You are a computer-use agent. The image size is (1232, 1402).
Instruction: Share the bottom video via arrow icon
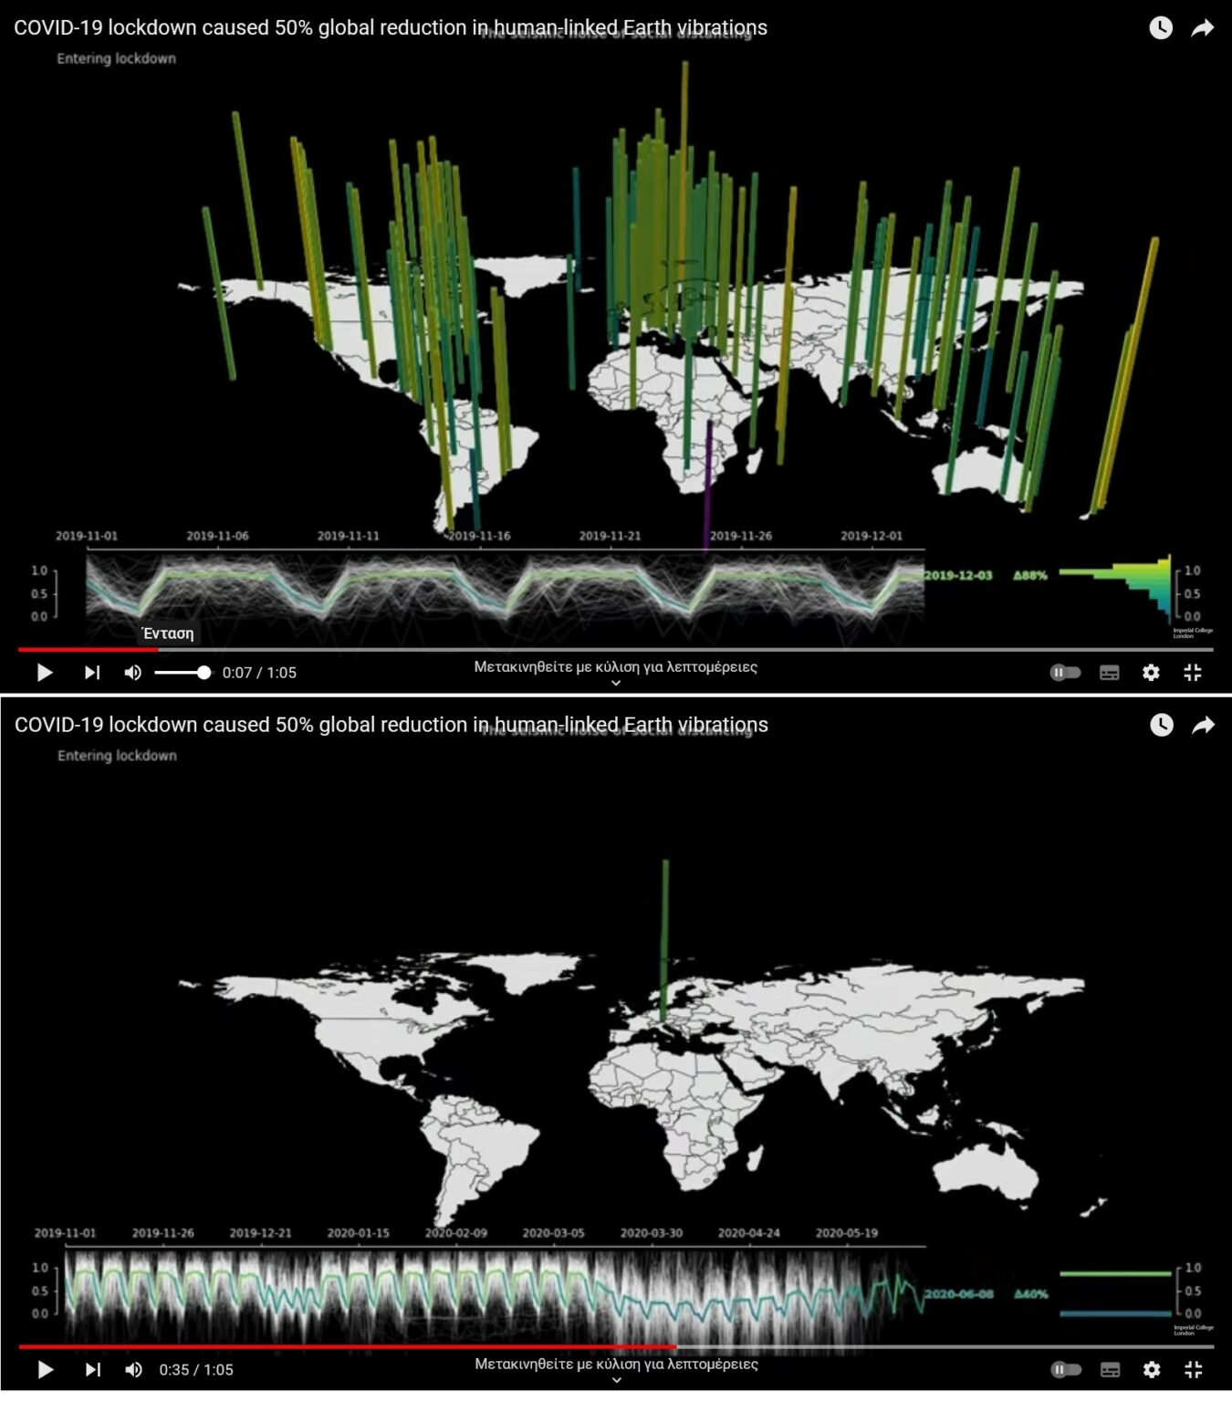click(x=1203, y=726)
